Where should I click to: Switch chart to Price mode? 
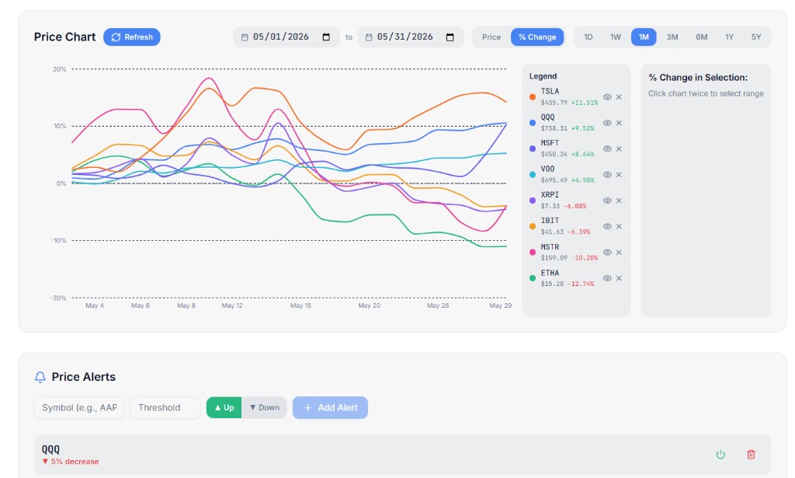click(491, 37)
